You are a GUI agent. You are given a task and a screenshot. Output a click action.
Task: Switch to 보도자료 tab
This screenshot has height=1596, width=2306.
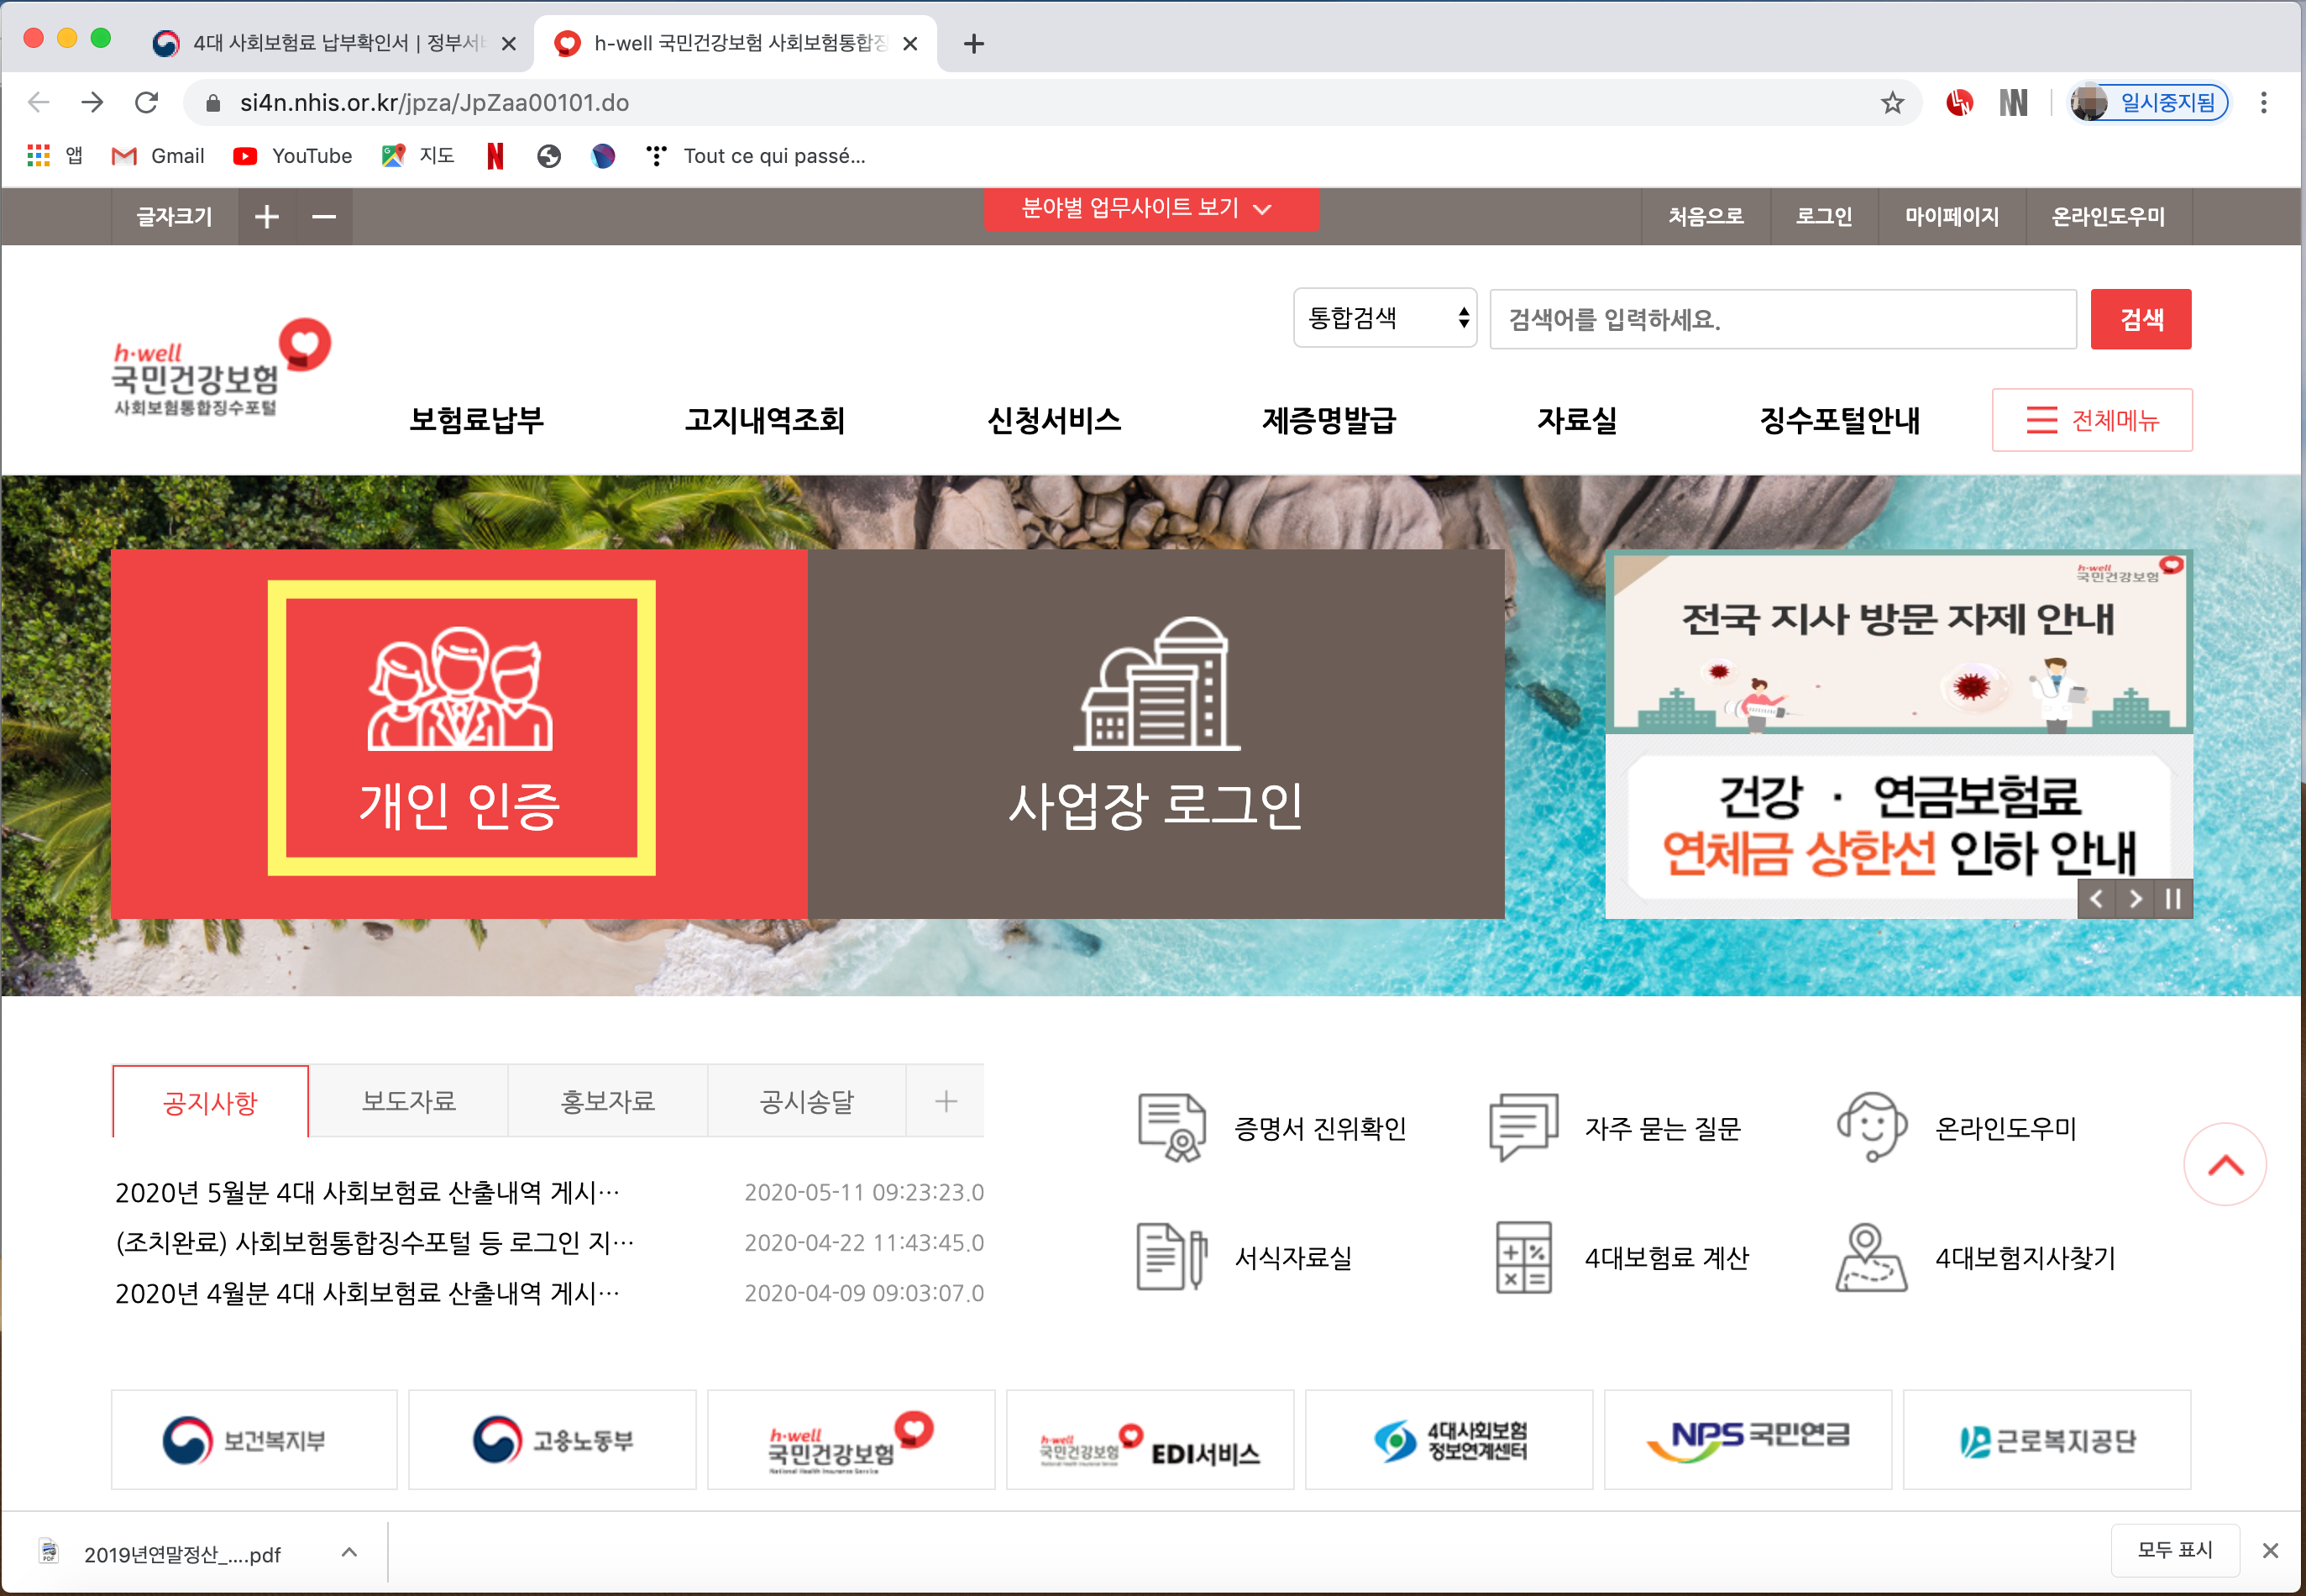coord(409,1101)
